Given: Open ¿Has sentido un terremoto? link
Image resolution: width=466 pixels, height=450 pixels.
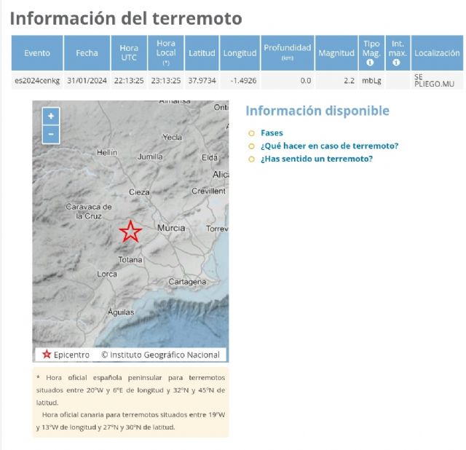Looking at the screenshot, I should pyautogui.click(x=316, y=159).
